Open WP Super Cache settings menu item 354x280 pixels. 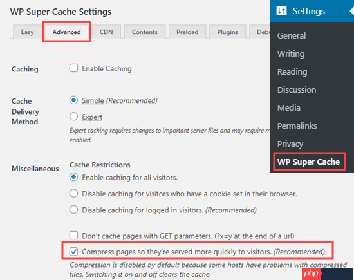(308, 162)
